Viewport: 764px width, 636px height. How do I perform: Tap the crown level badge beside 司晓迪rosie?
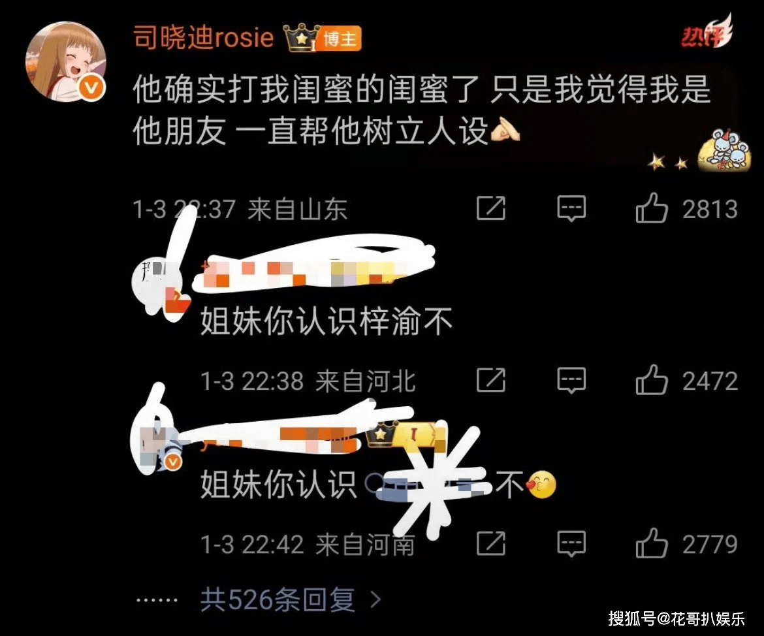302,38
